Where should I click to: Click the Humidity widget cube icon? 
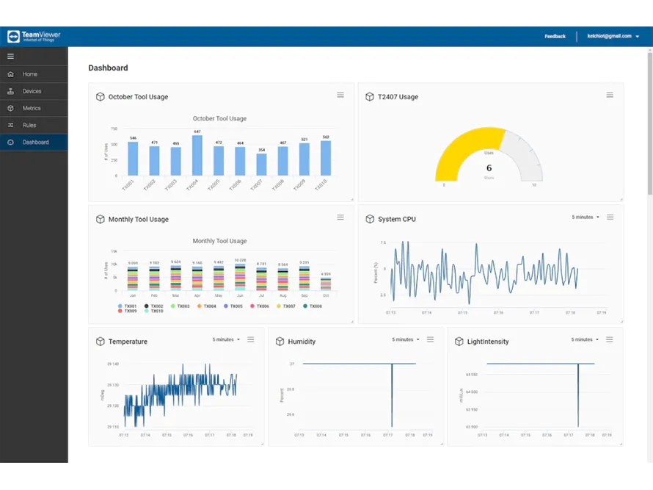280,342
